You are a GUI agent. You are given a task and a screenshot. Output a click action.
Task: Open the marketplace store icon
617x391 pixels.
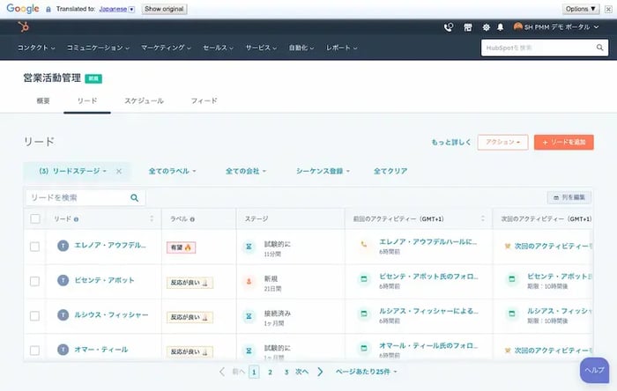(x=468, y=27)
